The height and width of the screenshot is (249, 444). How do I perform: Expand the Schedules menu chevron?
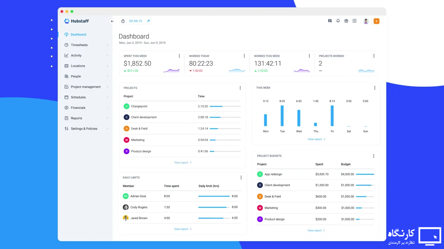108,97
